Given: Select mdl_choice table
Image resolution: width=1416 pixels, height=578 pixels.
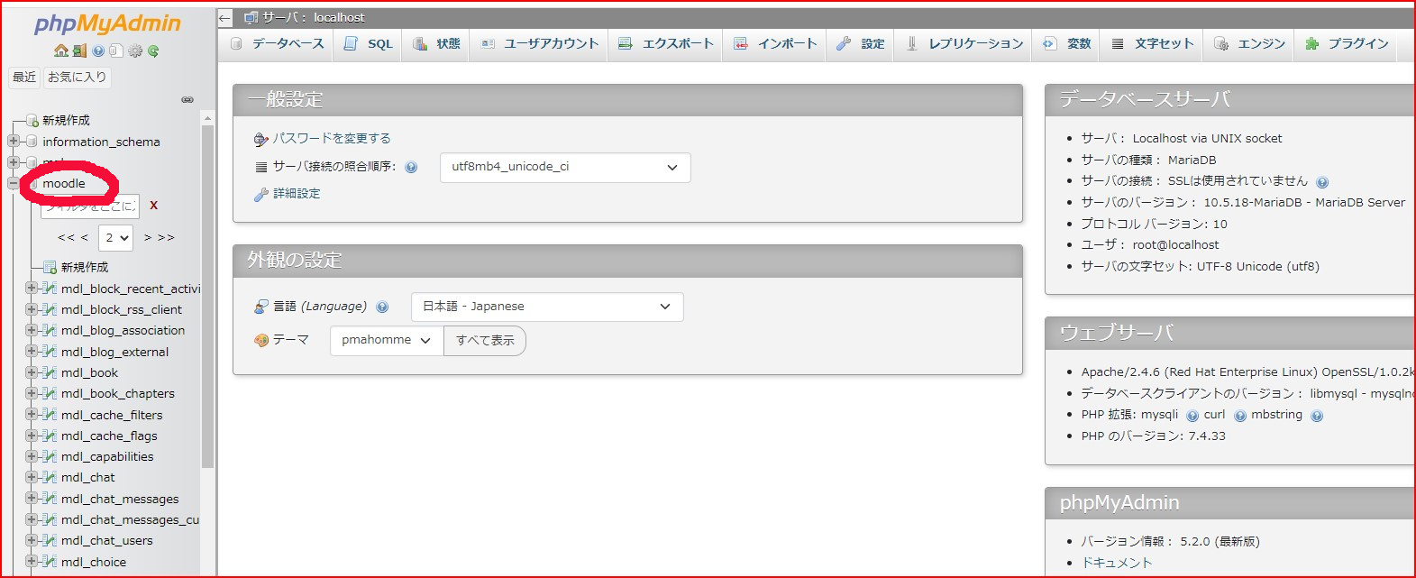Looking at the screenshot, I should pyautogui.click(x=94, y=562).
